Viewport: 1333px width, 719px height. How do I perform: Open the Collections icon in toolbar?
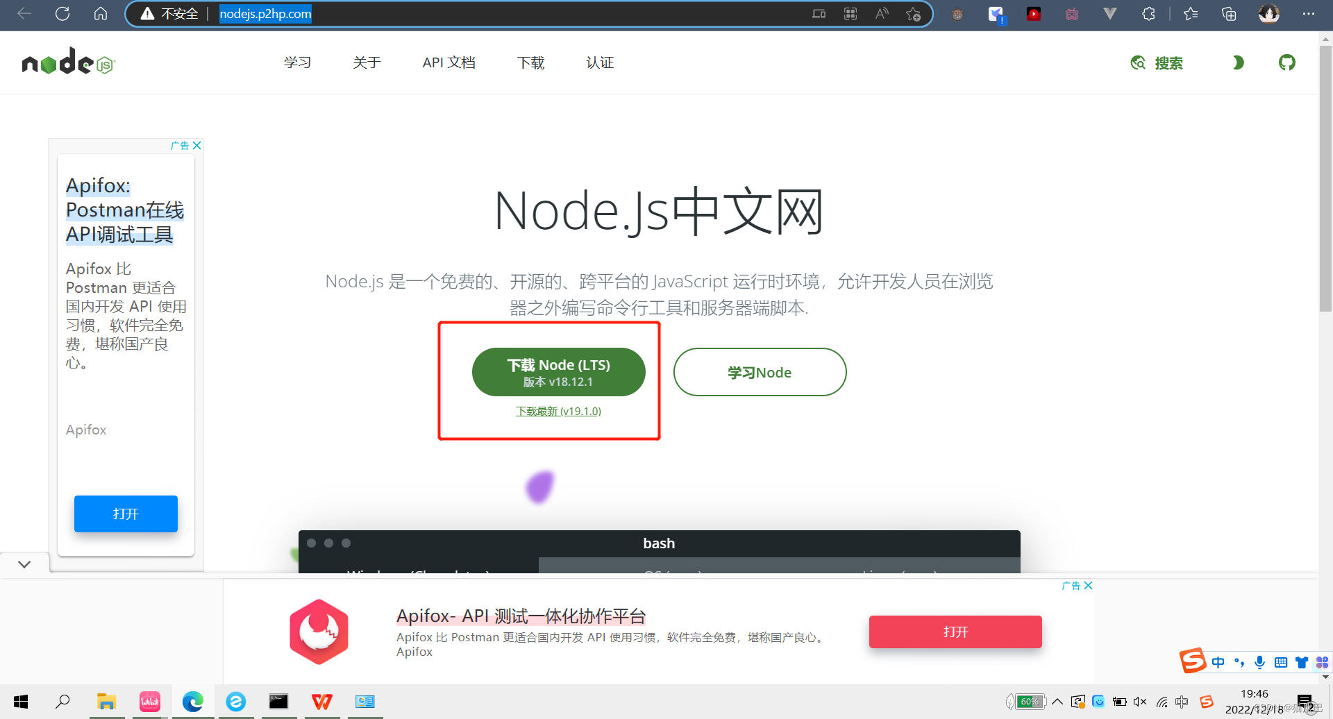1229,14
